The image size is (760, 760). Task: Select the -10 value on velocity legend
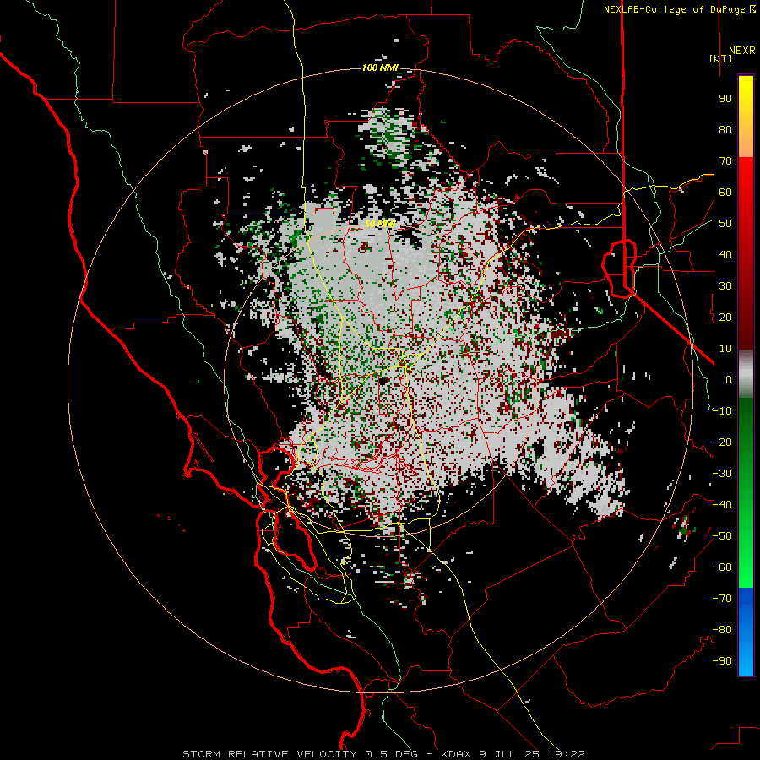point(722,411)
